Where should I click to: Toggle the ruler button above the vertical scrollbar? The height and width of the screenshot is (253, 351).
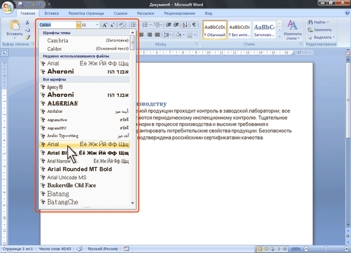348,53
